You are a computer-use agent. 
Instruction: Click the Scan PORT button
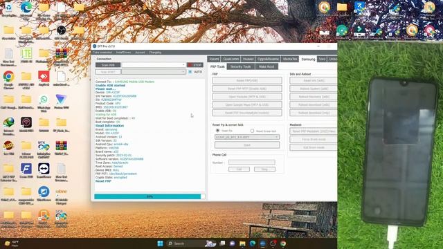pos(108,72)
